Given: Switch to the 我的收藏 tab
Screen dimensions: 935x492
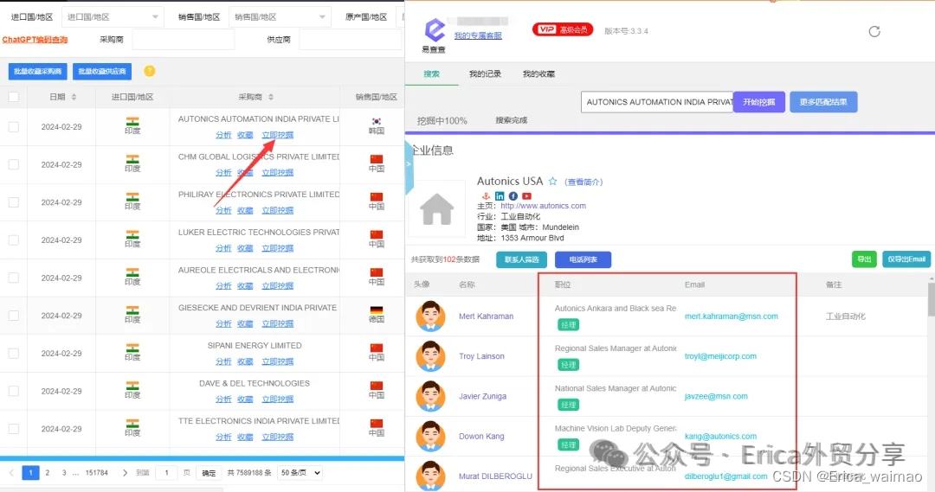Looking at the screenshot, I should click(538, 73).
